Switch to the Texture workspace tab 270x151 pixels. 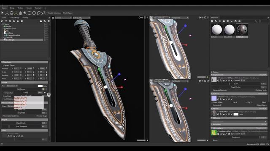tap(20, 8)
